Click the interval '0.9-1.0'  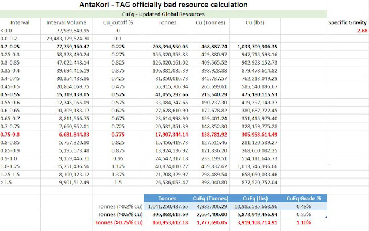pos(9,158)
